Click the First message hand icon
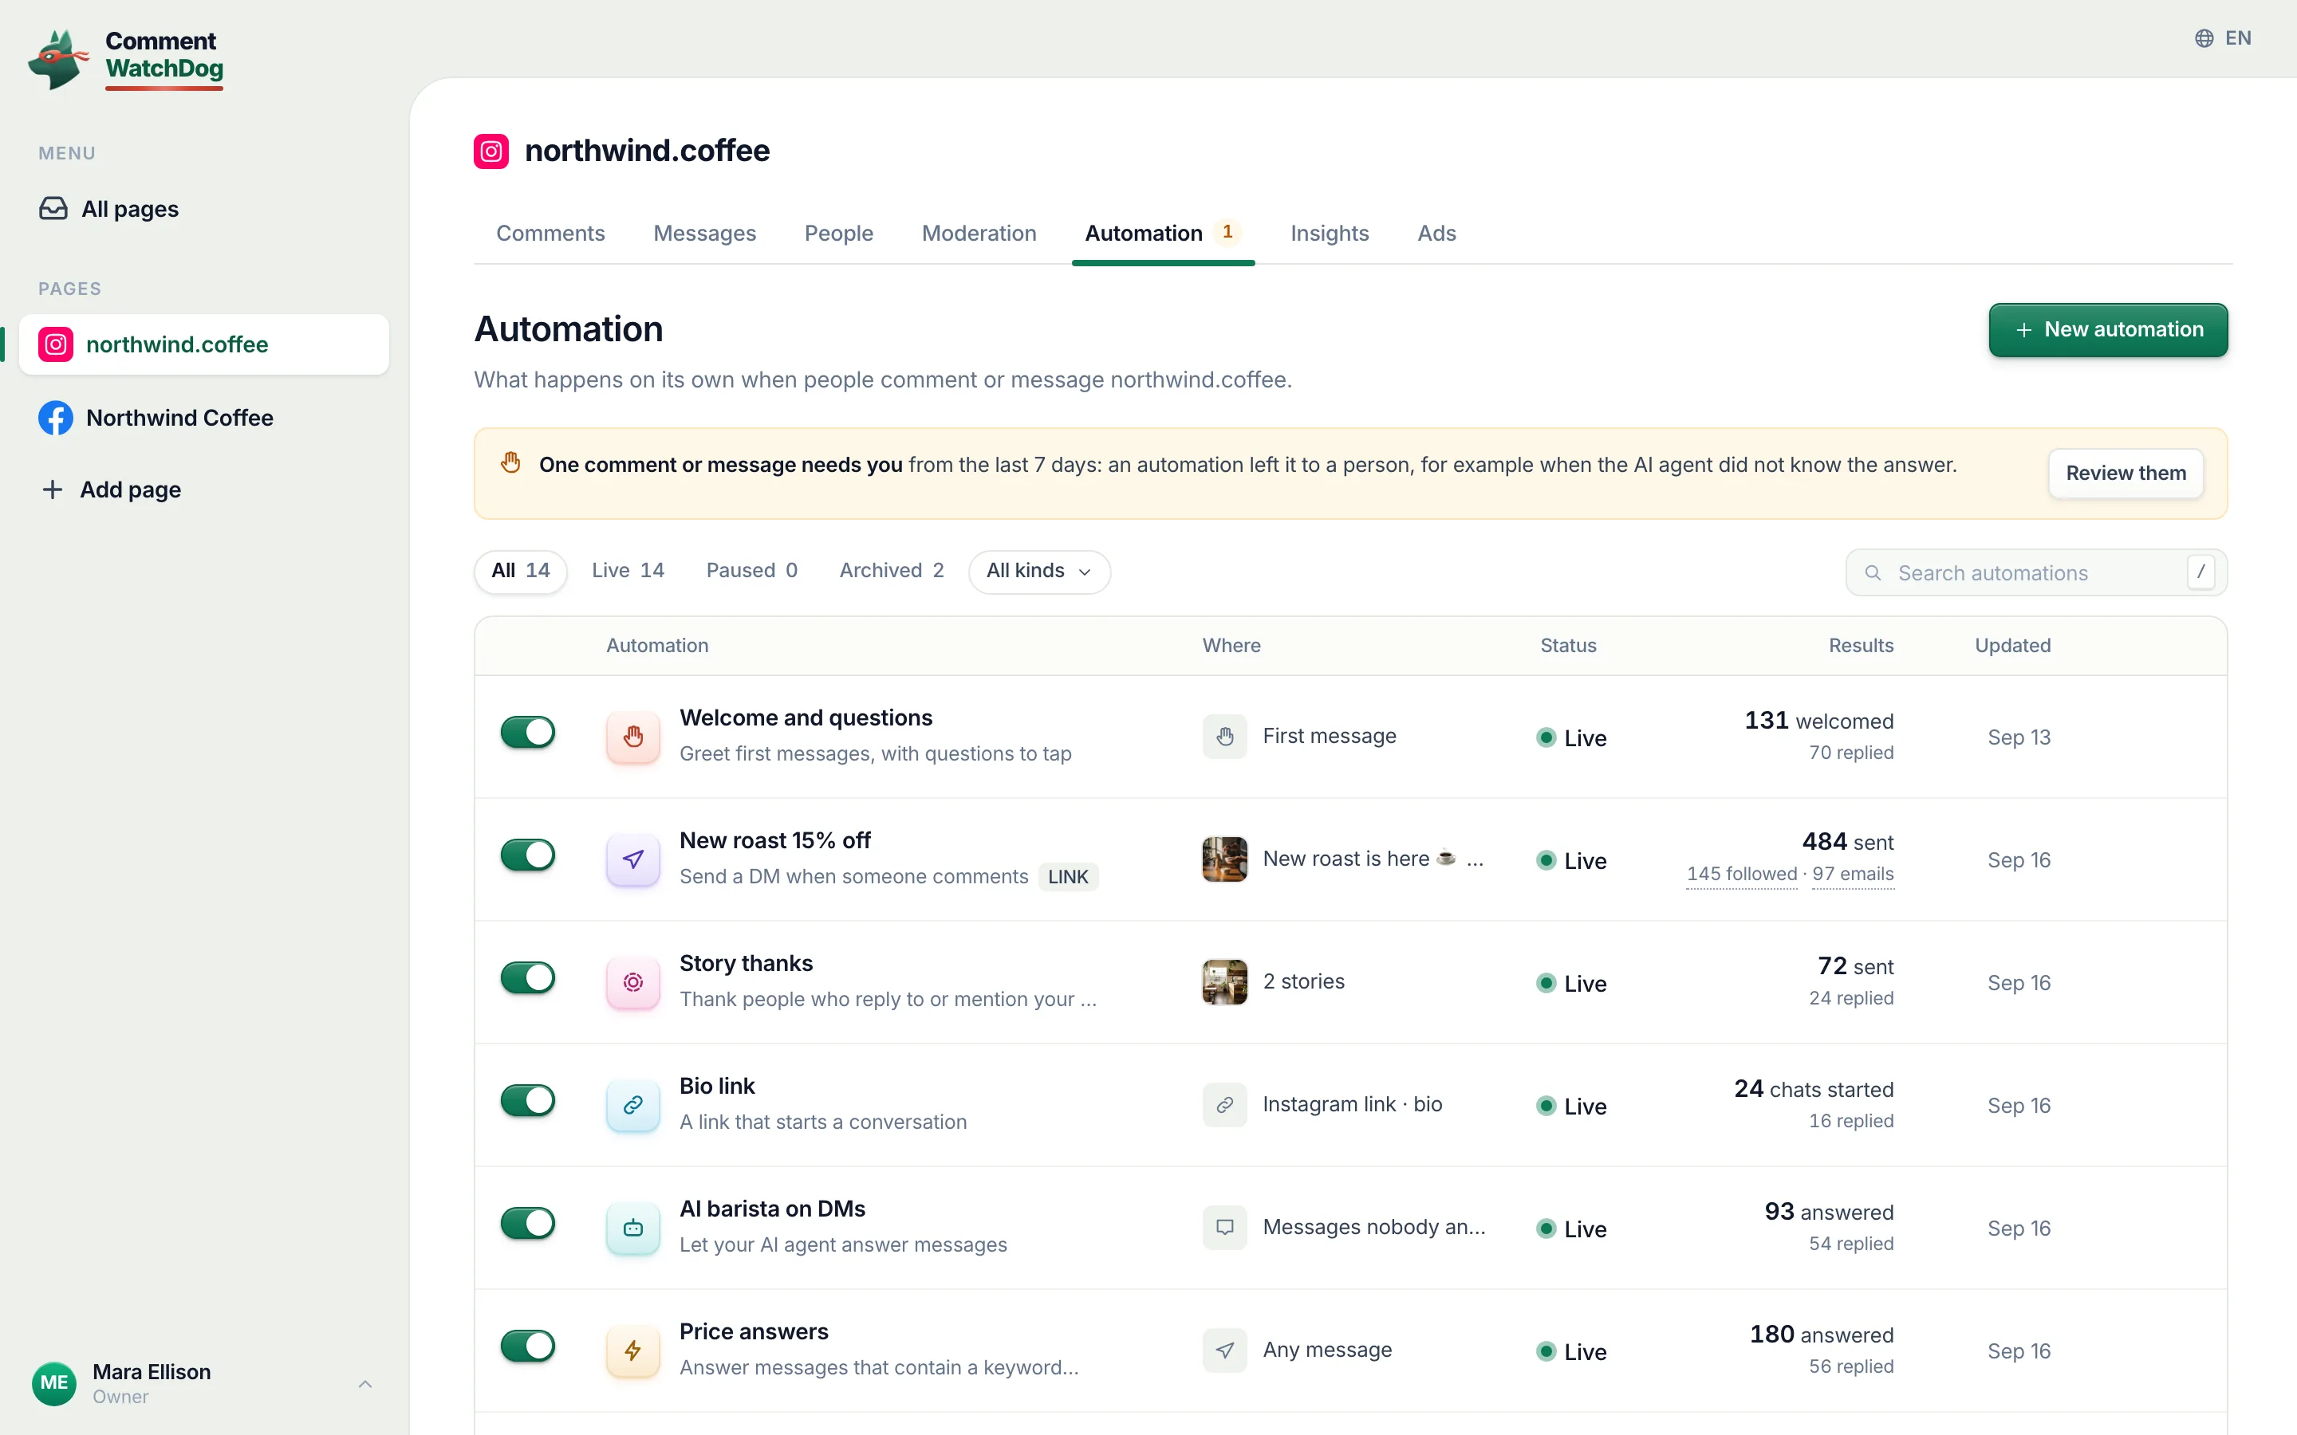The width and height of the screenshot is (2297, 1435). (1224, 737)
